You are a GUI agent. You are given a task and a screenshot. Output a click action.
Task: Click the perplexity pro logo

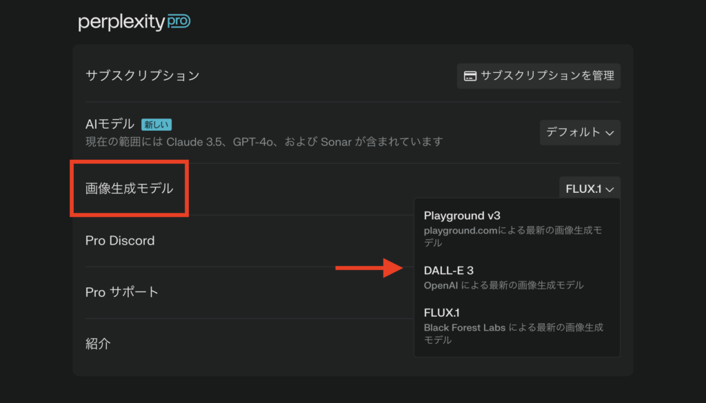(134, 22)
